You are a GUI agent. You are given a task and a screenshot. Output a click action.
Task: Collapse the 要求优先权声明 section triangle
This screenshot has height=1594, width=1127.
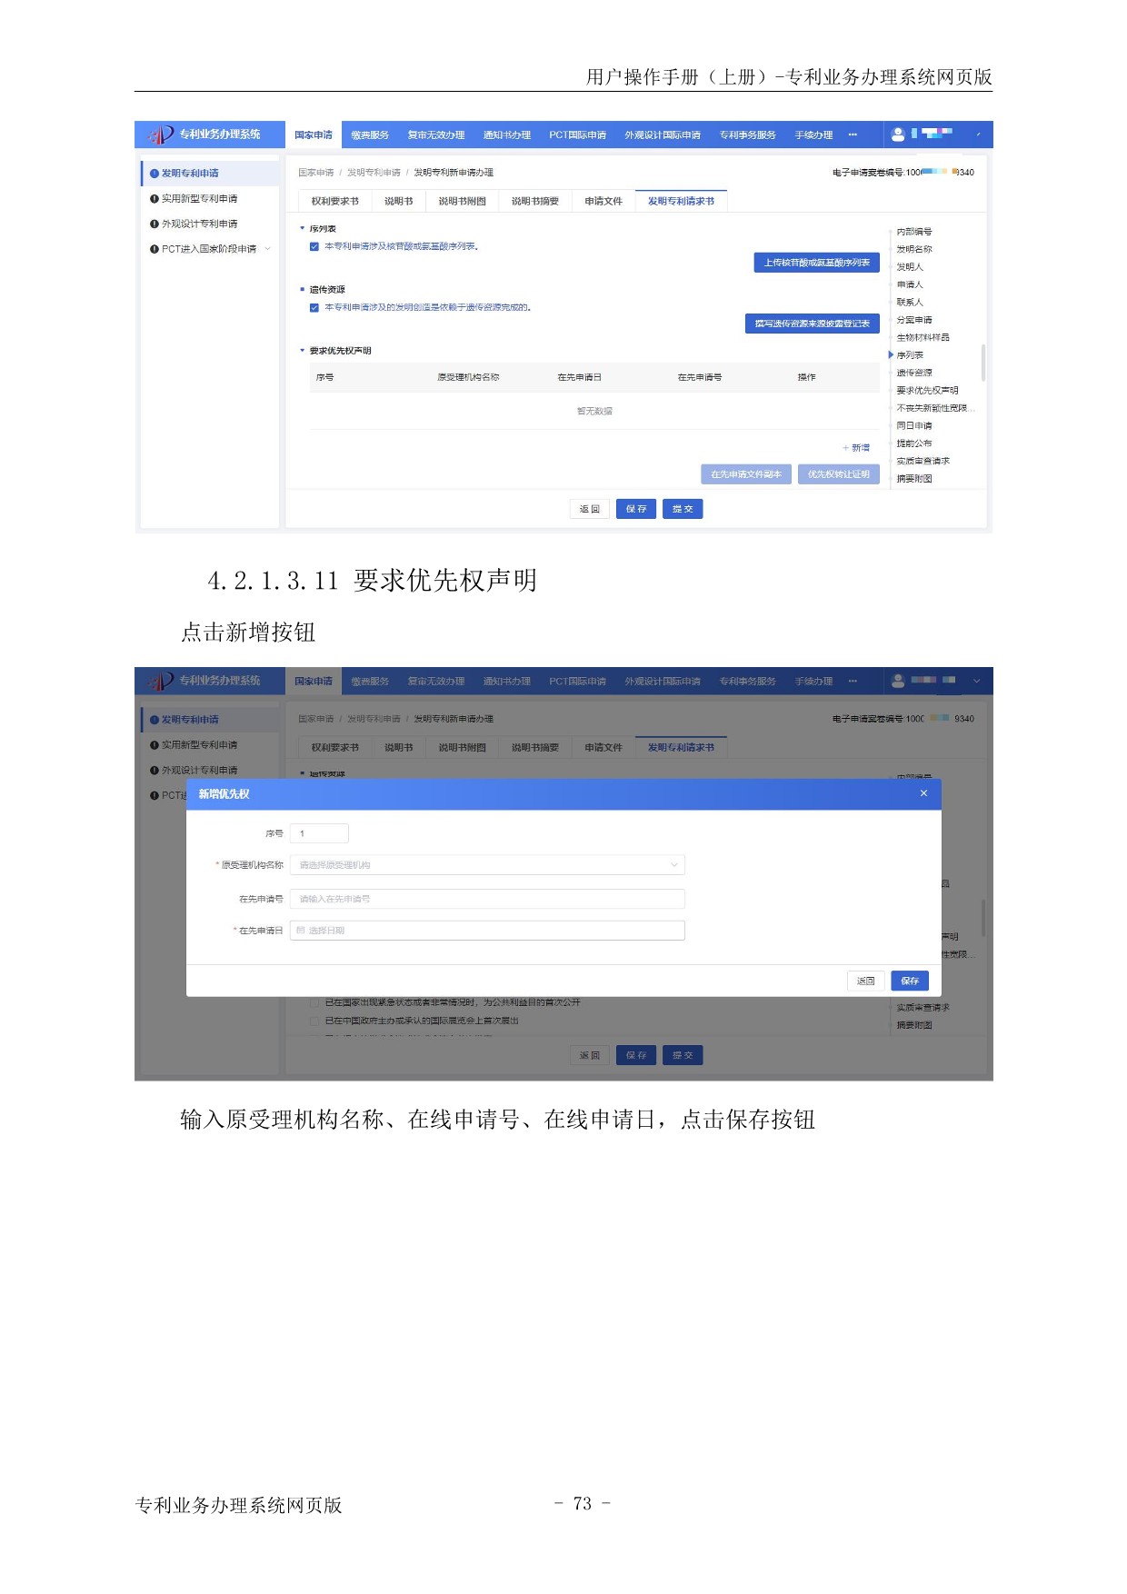tap(303, 351)
